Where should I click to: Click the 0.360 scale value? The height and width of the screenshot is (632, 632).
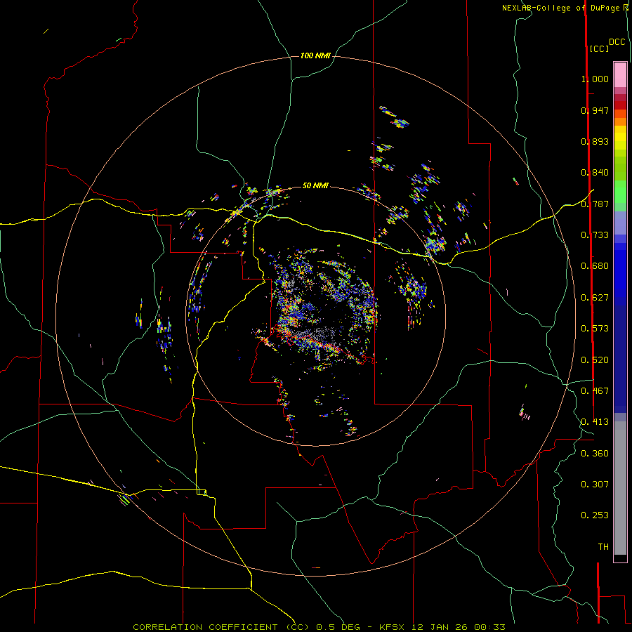pos(595,454)
